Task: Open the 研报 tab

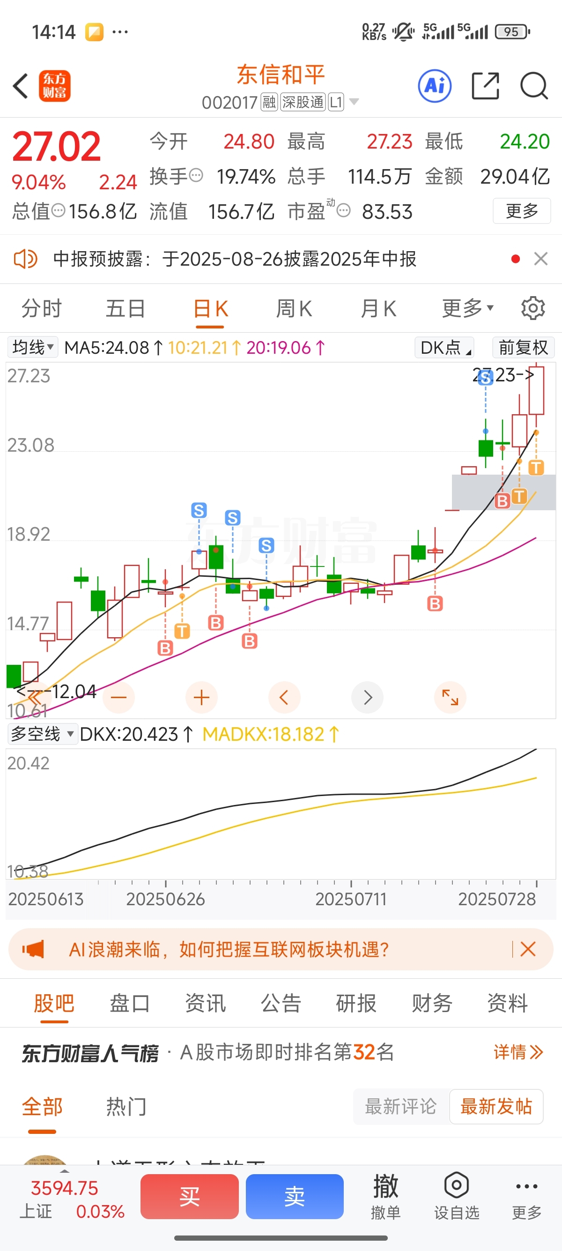Action: coord(356,1003)
